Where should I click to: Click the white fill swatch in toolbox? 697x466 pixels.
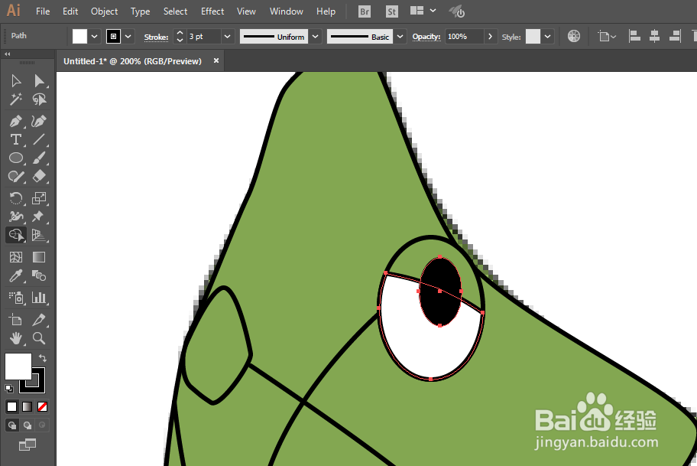tap(18, 367)
